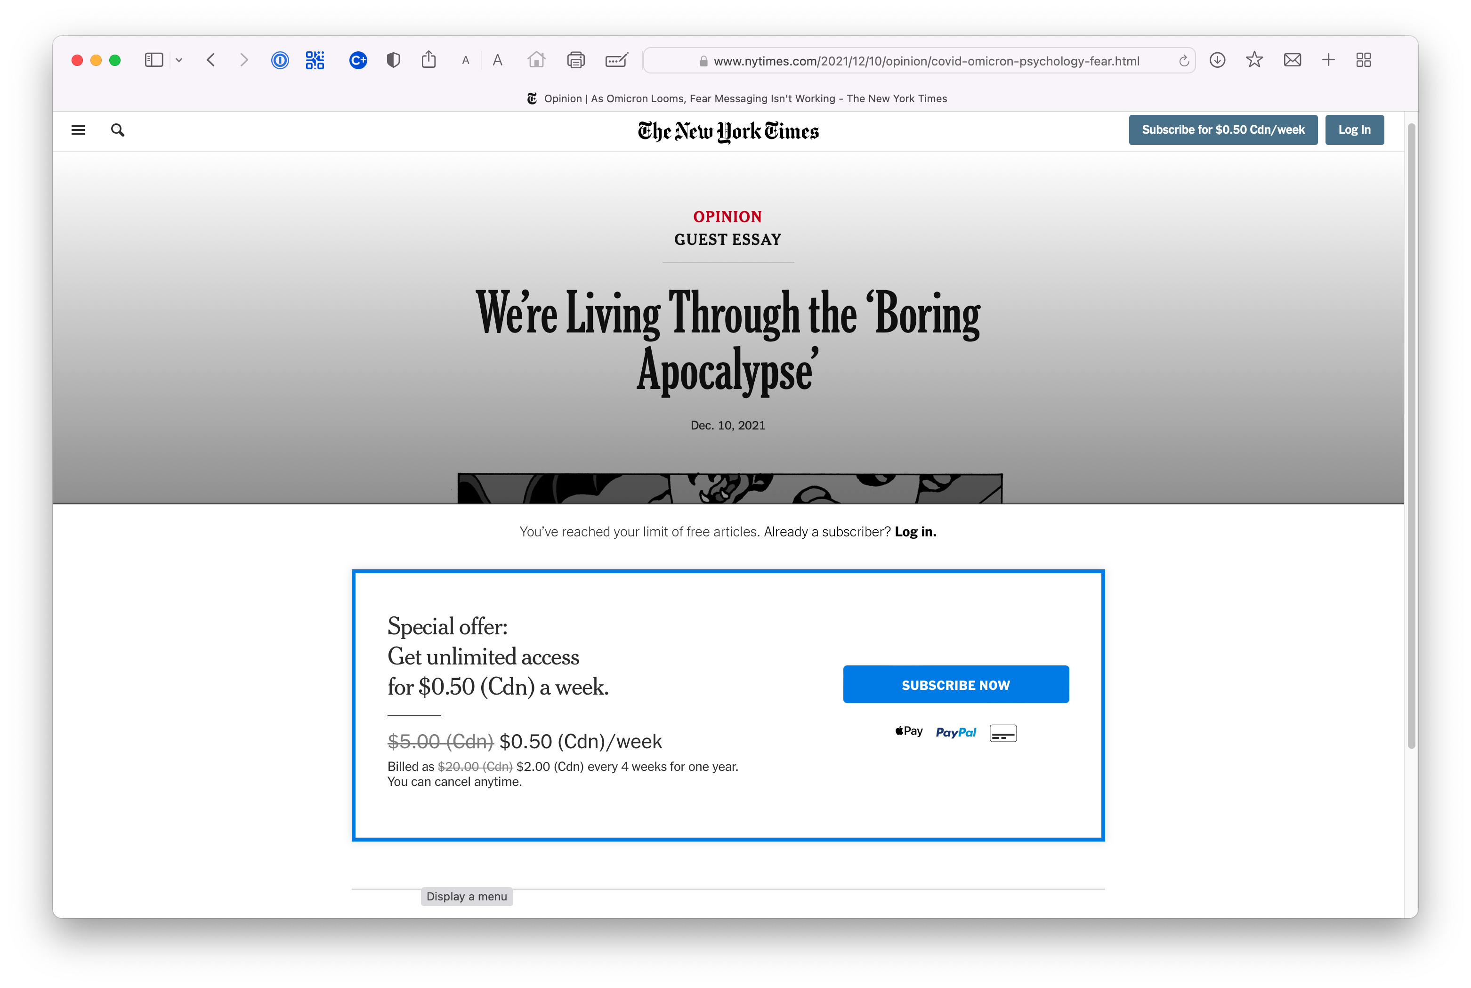1471x988 pixels.
Task: Click the Print toolbar icon
Action: tap(576, 60)
